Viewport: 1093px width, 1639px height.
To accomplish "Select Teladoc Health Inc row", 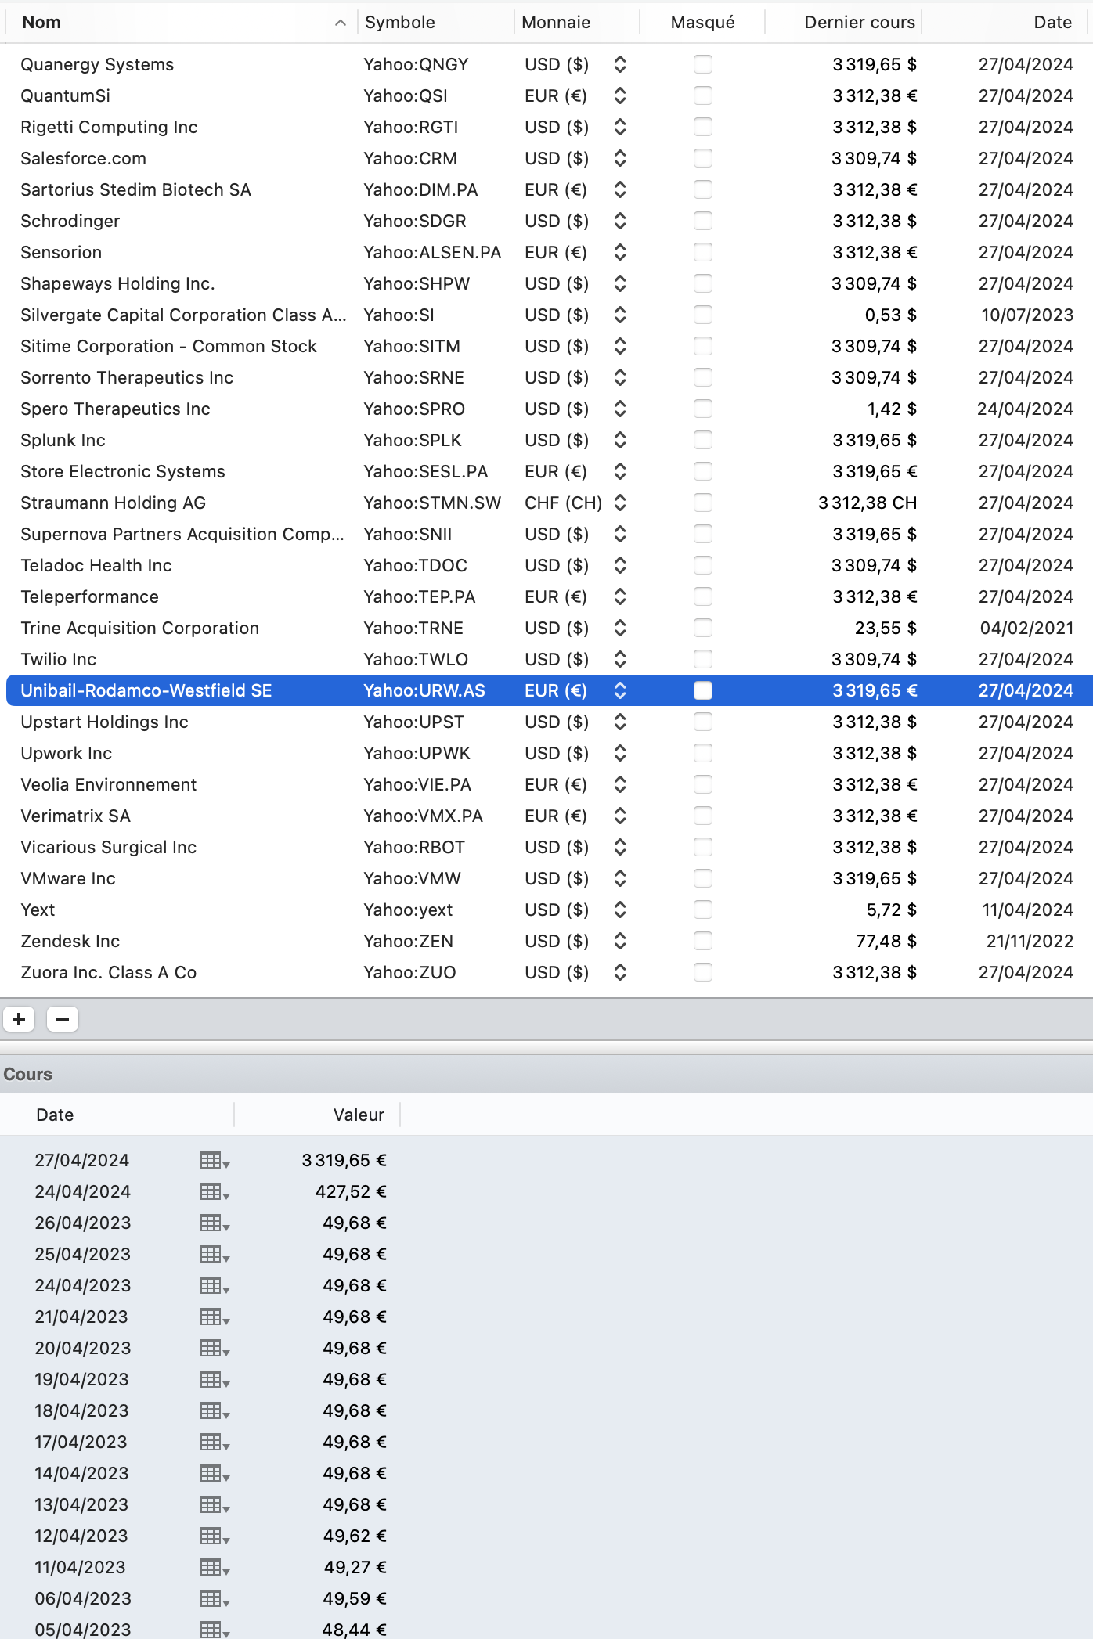I will point(546,565).
